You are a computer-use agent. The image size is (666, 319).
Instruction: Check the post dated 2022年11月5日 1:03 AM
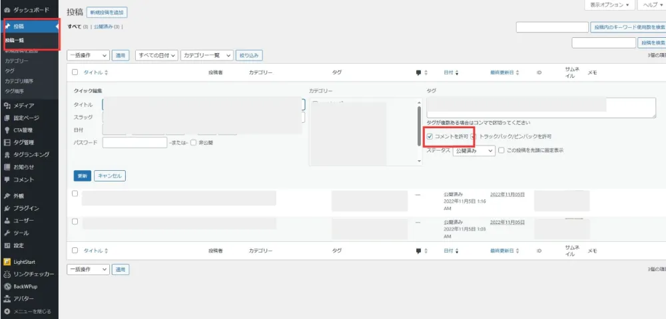coord(75,221)
